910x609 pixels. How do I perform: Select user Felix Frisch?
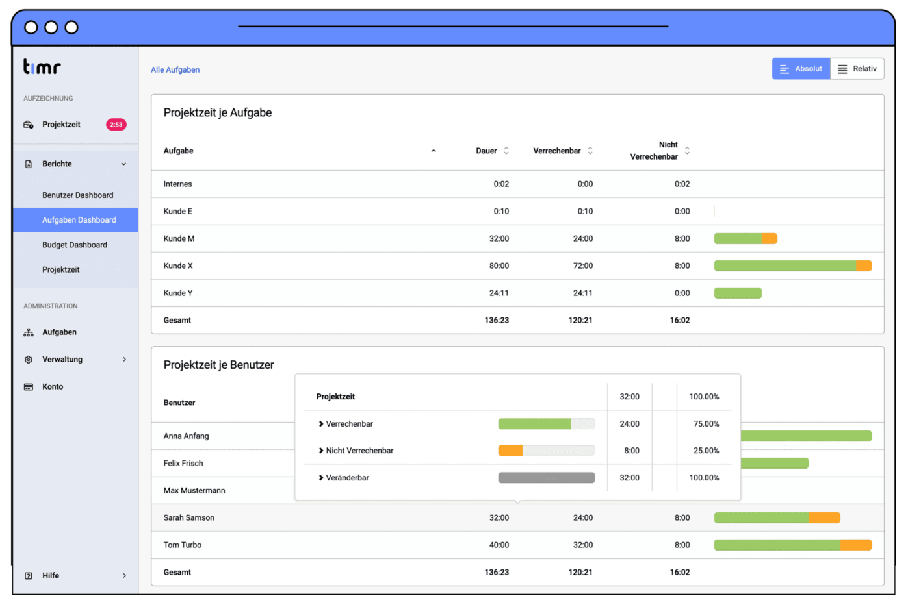183,464
